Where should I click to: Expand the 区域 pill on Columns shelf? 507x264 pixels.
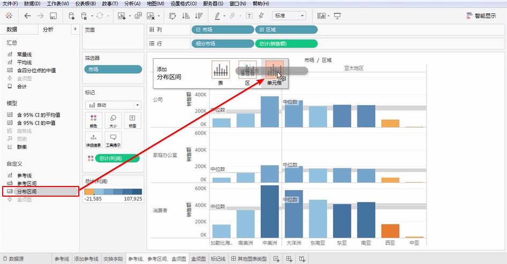pyautogui.click(x=286, y=30)
